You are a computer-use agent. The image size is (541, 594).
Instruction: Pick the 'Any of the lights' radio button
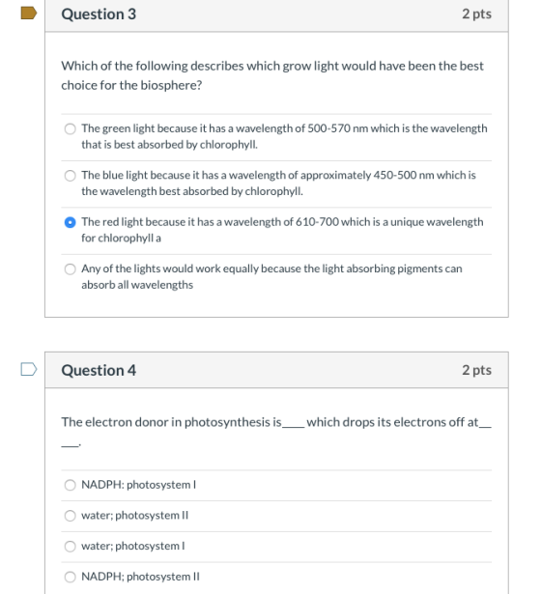(71, 269)
